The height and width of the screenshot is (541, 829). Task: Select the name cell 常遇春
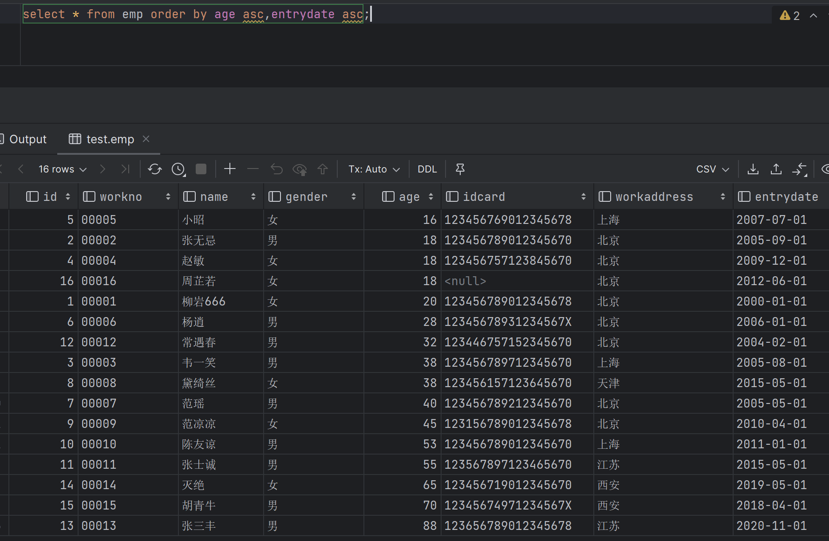tap(221, 342)
